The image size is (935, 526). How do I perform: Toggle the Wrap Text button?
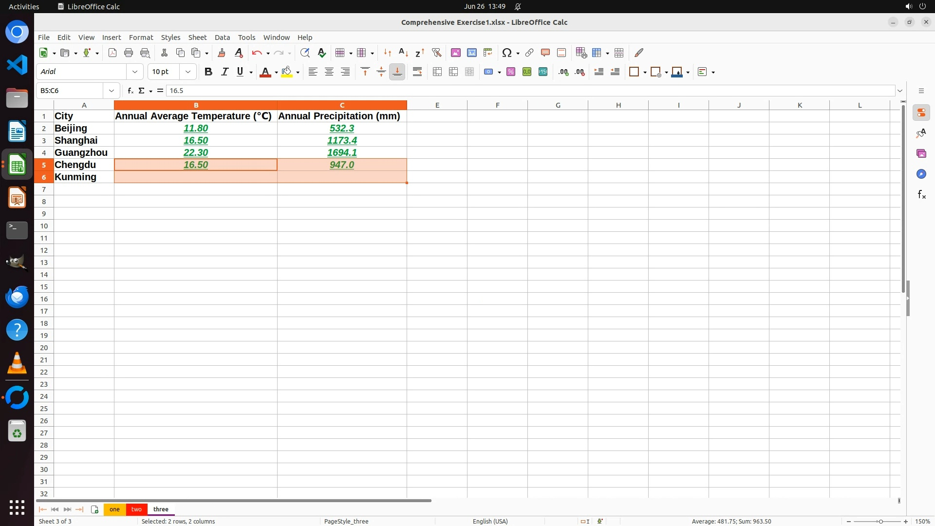[417, 72]
